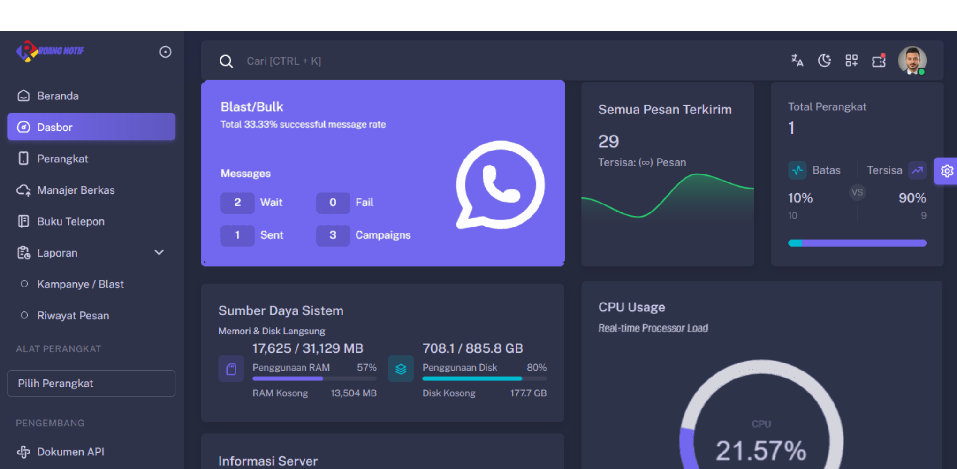The height and width of the screenshot is (469, 957).
Task: Open the Beranda menu item
Action: tap(91, 96)
